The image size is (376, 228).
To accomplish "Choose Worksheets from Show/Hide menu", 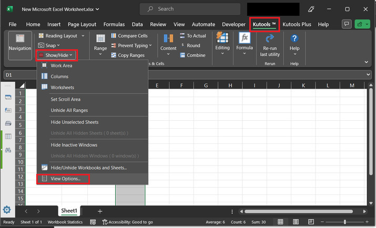I will coord(93,88).
